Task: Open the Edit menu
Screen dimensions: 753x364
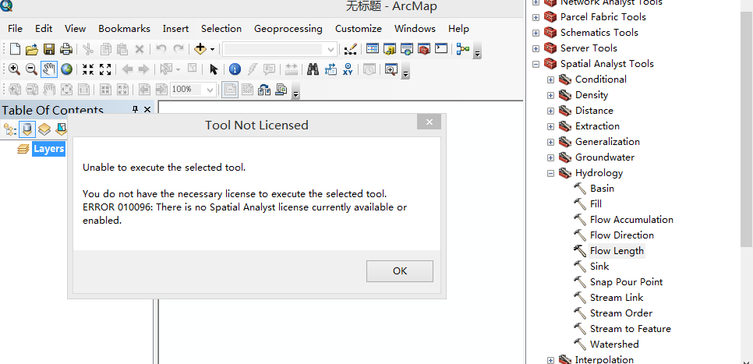Action: coord(44,29)
